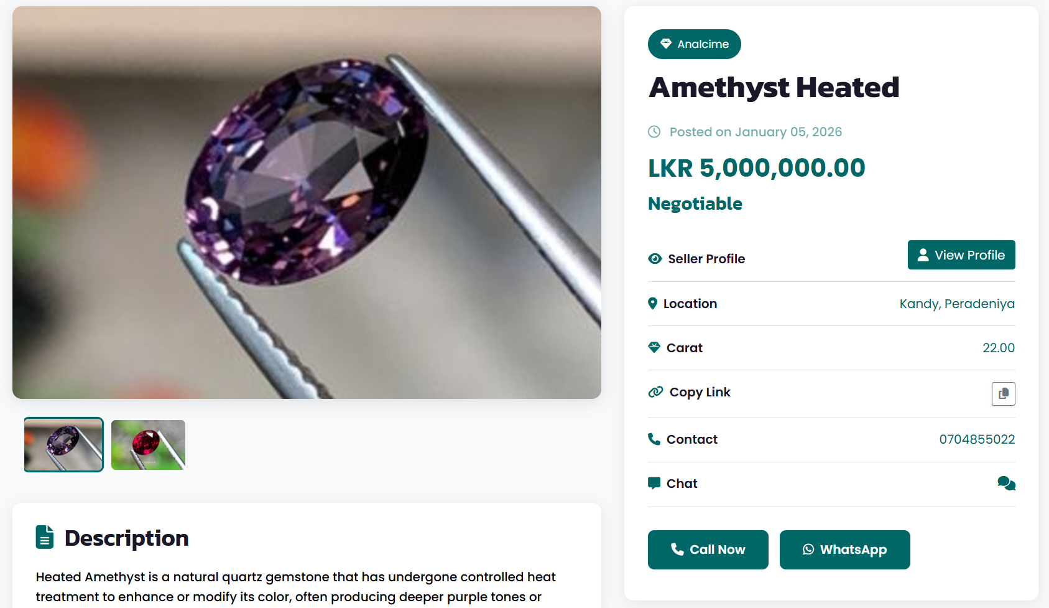Click the phone number 0704855022
1049x608 pixels.
pos(977,439)
